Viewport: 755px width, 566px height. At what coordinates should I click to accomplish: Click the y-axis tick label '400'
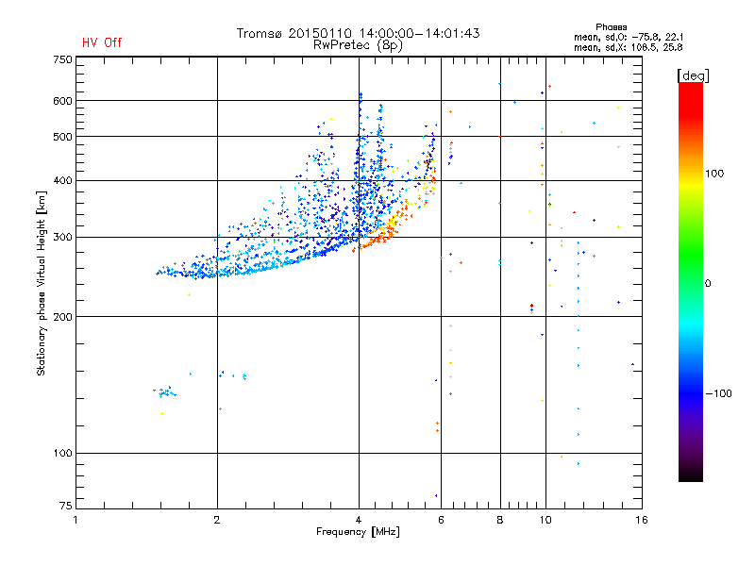62,181
